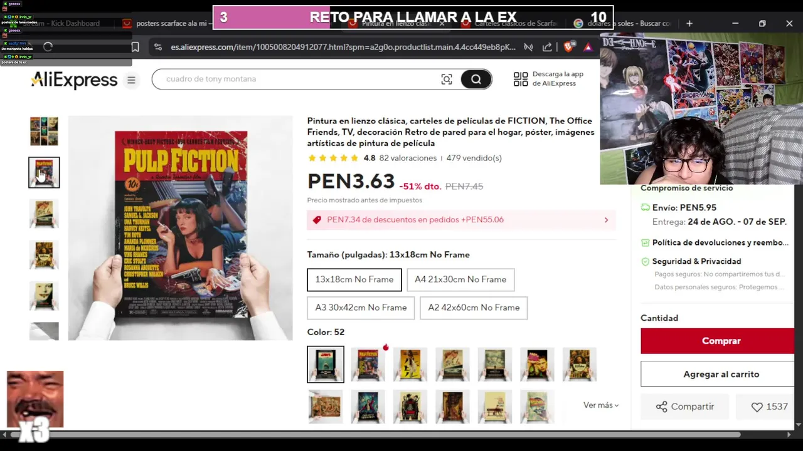This screenshot has width=803, height=451.
Task: Click the Seguridad & Privacidad link
Action: tap(696, 261)
